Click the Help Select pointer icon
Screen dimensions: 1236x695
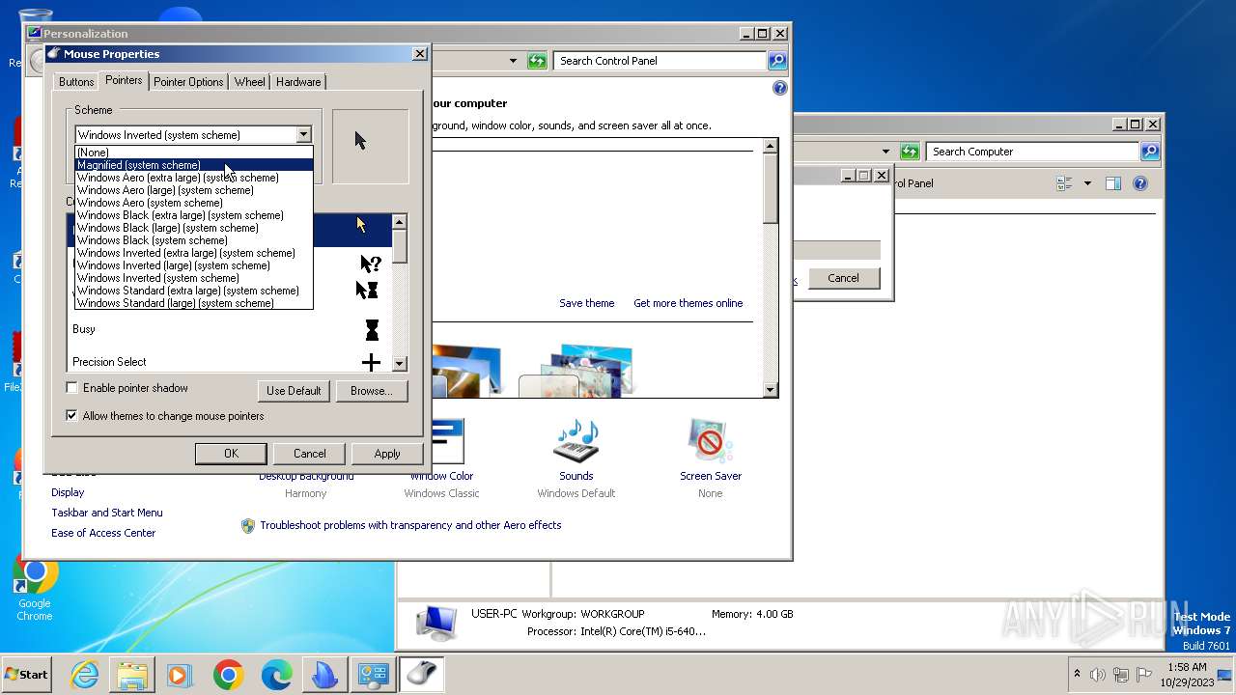[x=371, y=264]
